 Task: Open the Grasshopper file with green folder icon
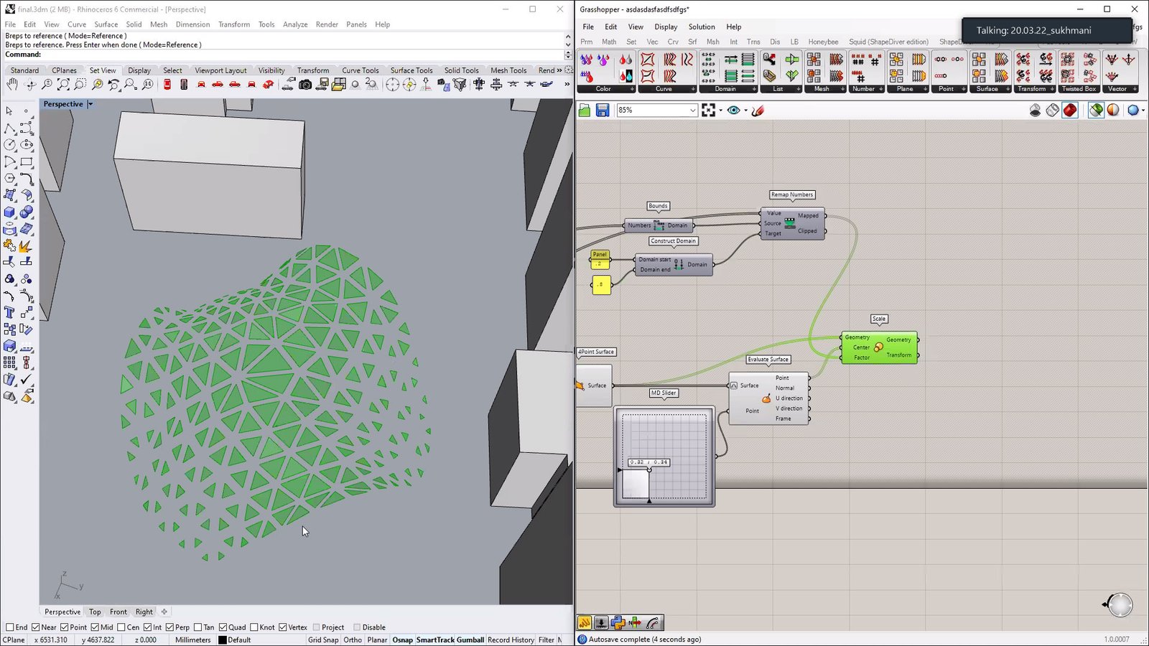585,111
